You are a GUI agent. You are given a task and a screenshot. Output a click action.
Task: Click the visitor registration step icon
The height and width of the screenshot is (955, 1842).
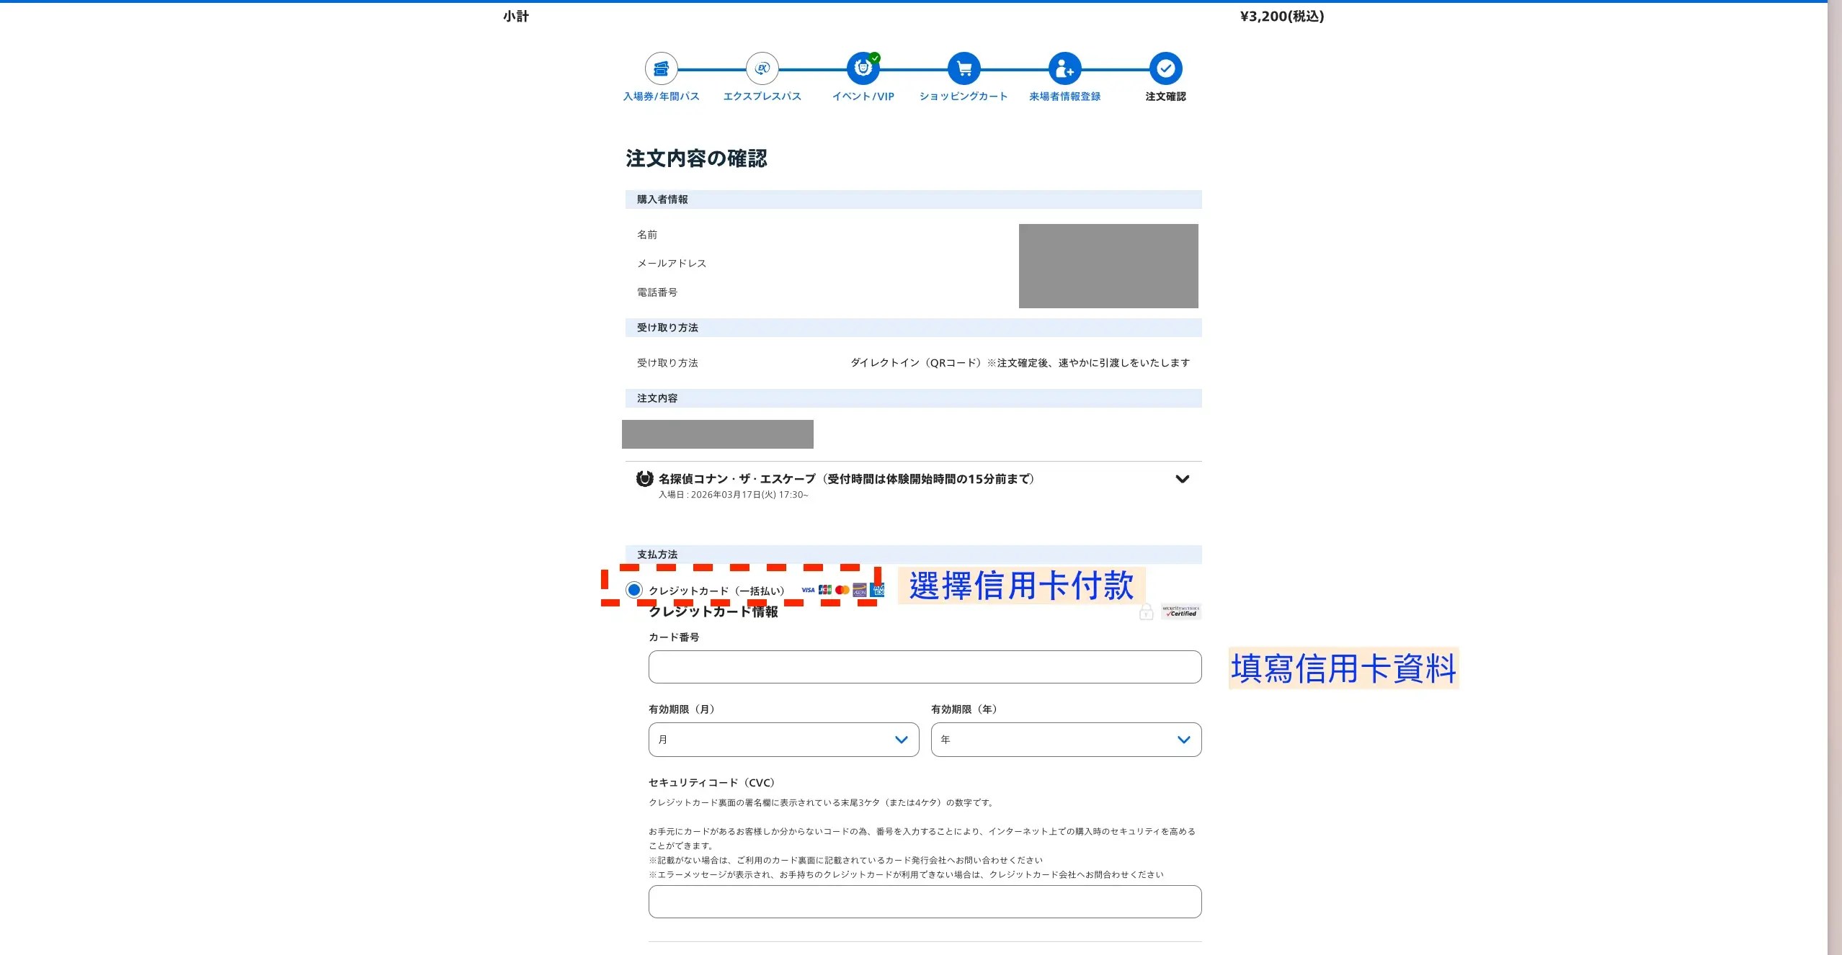tap(1064, 69)
